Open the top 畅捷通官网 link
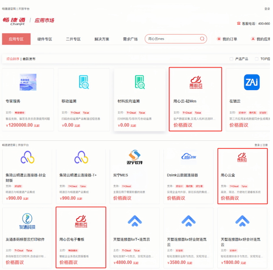Screen dimensions: 273x270 coord(9,9)
